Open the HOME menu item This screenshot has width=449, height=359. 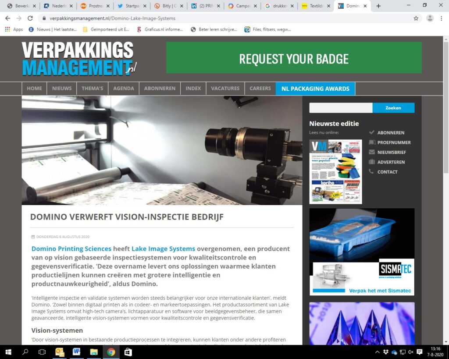pyautogui.click(x=34, y=89)
